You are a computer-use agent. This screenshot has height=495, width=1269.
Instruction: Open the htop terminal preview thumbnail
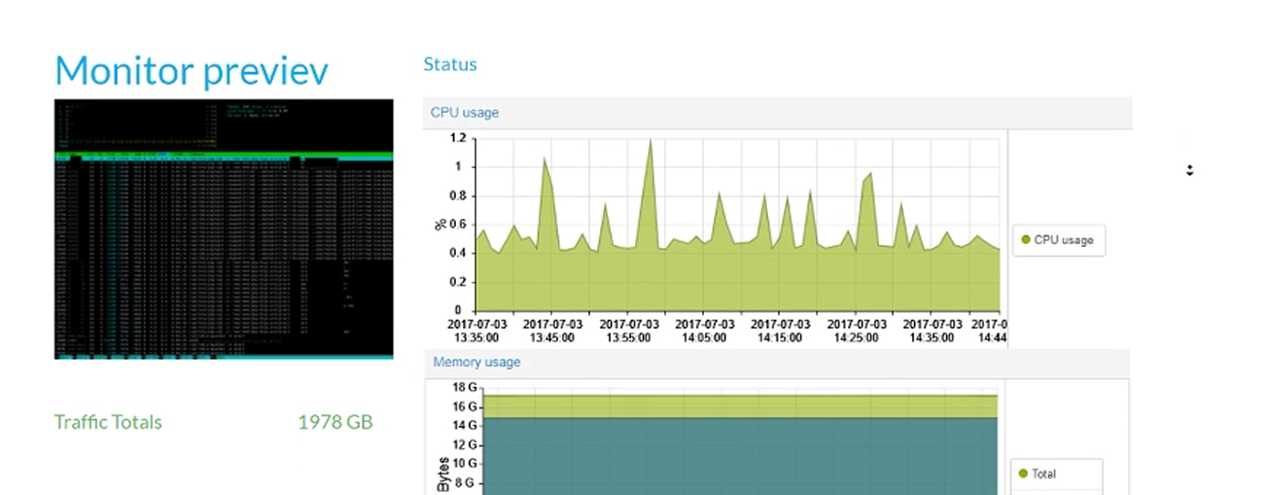[224, 229]
